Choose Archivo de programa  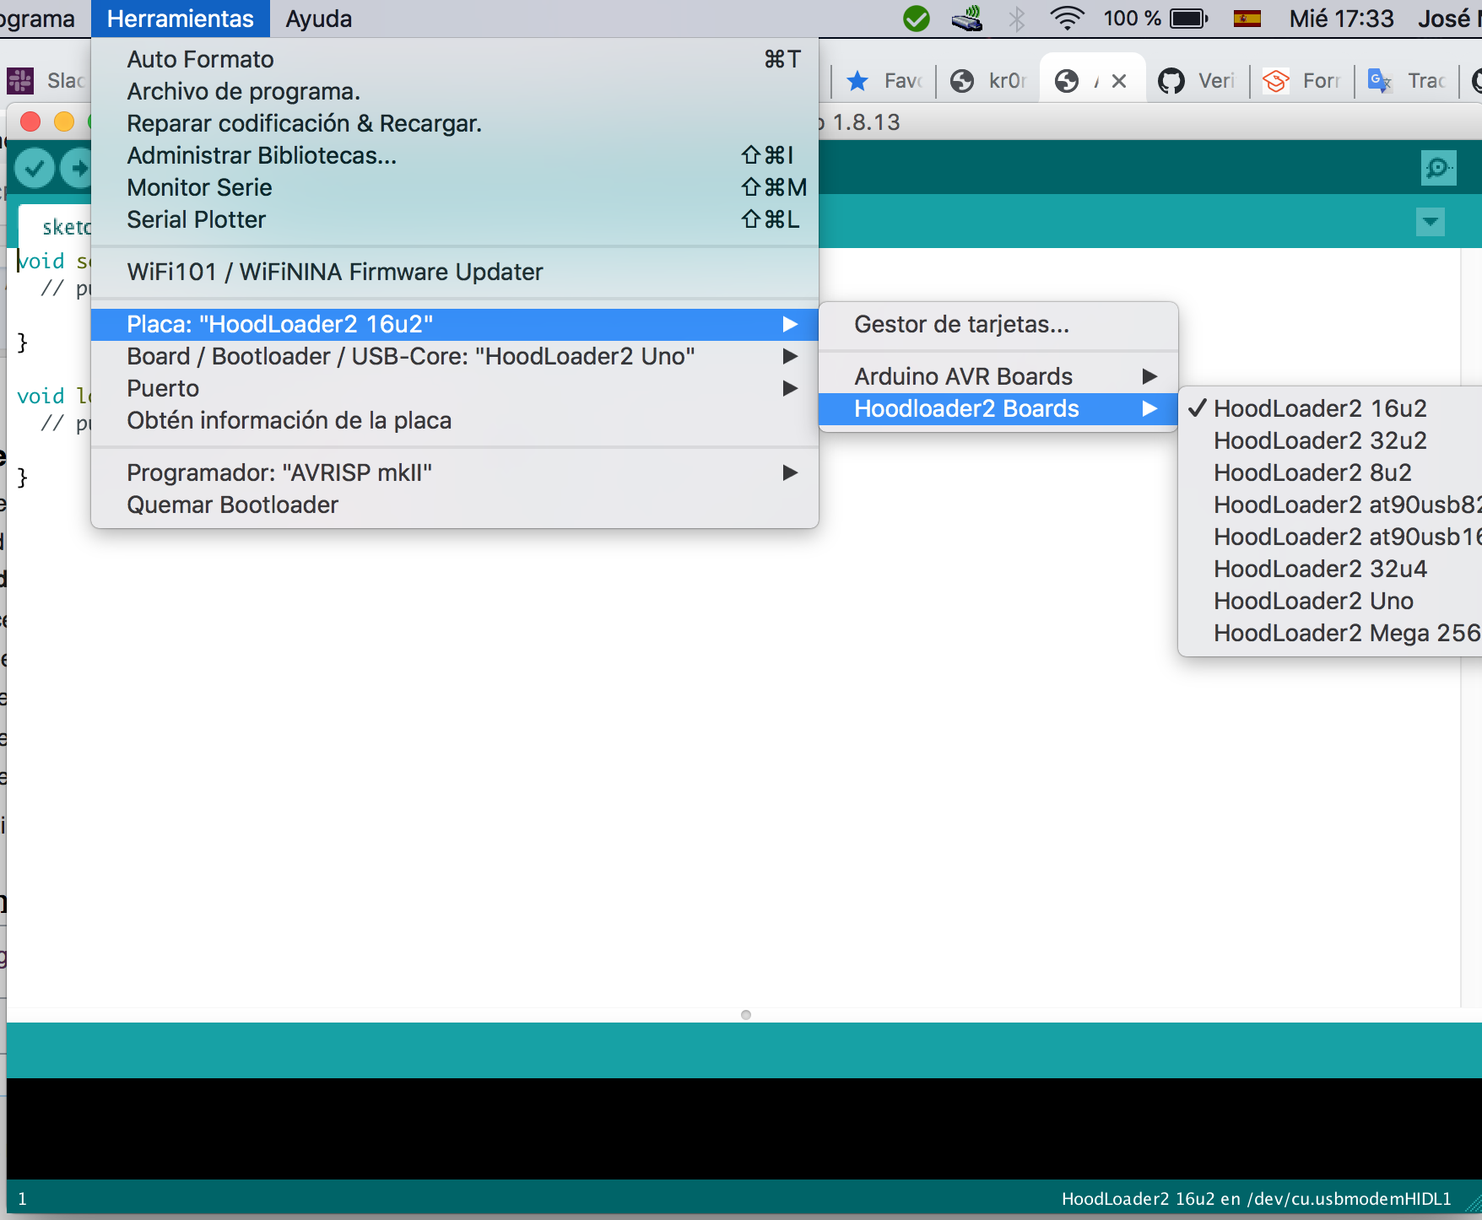pos(455,91)
